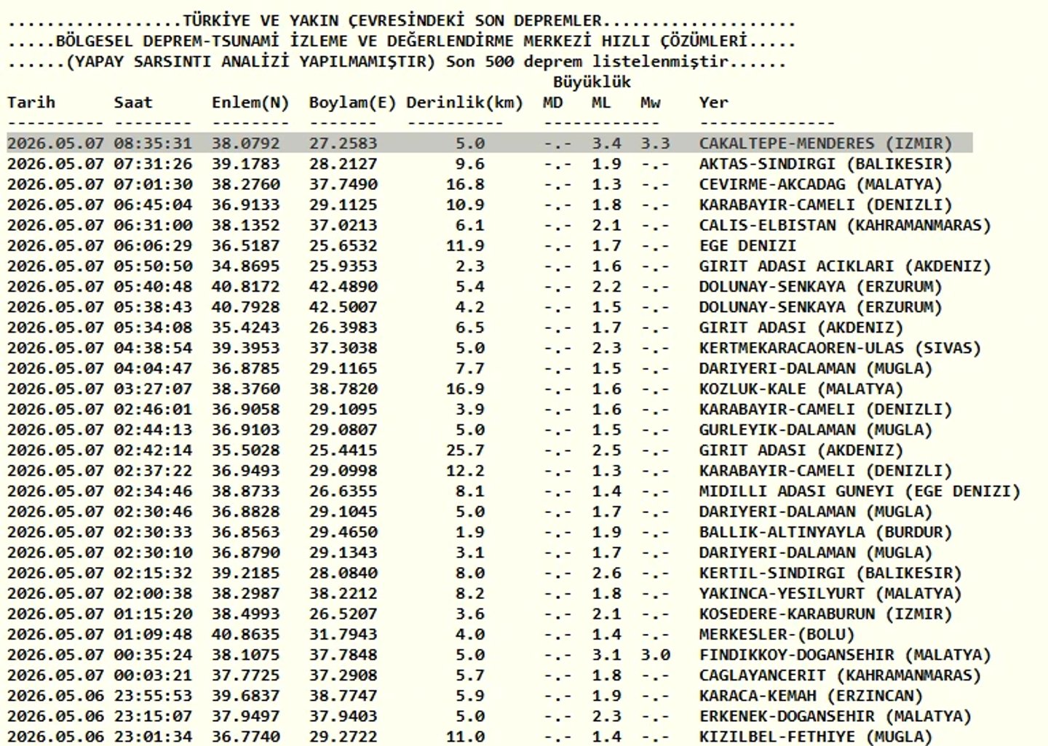Viewport: 1048px width, 746px height.
Task: Click CEVIRME-AKCADAG (MALATYA) location text
Action: [820, 184]
